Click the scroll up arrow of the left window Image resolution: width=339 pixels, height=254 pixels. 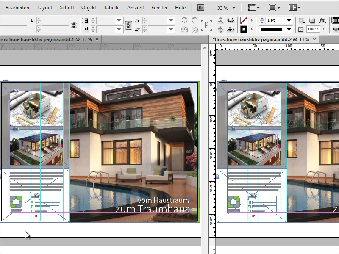[x=204, y=48]
